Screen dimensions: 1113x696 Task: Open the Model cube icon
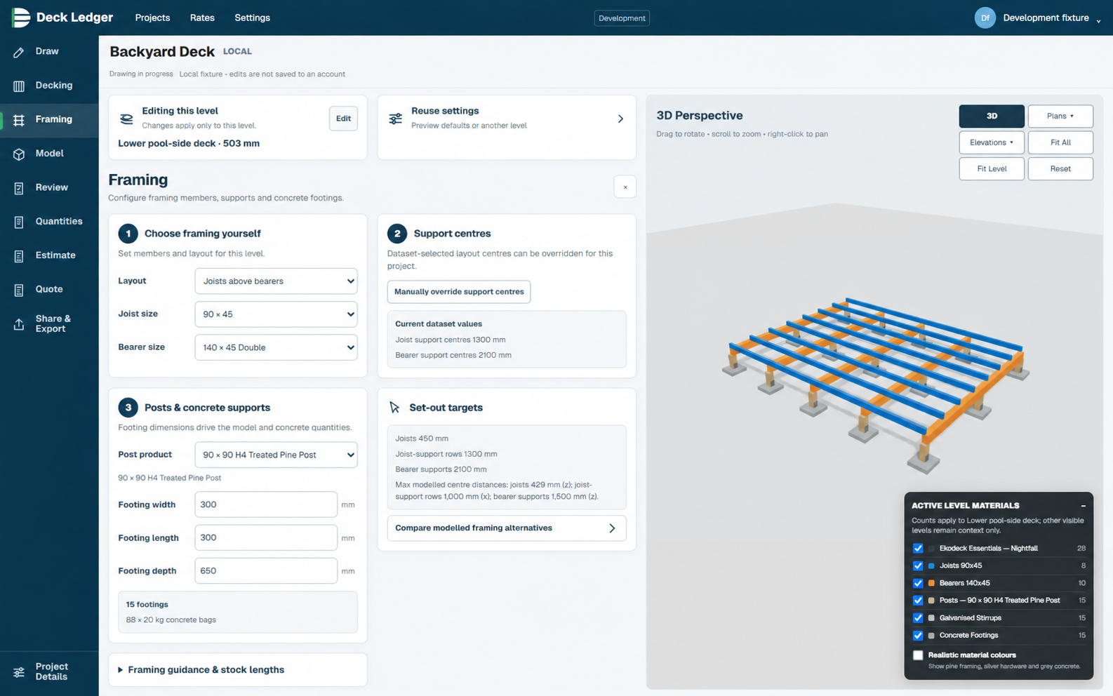coord(19,154)
